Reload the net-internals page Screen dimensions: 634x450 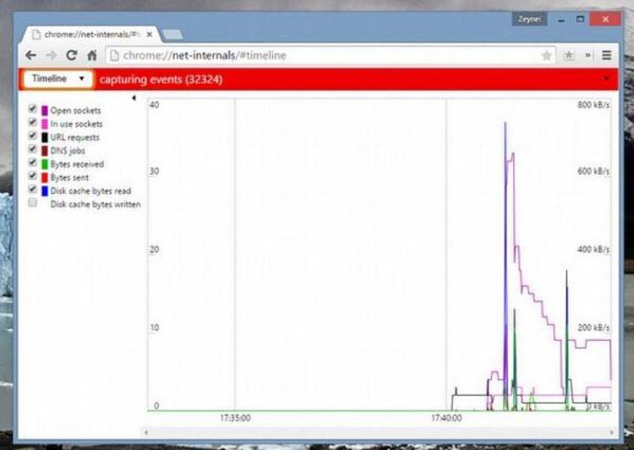(x=72, y=55)
